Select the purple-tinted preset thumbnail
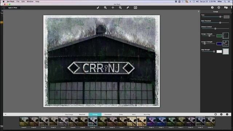Screen dimensions: 233x131 click(151, 121)
